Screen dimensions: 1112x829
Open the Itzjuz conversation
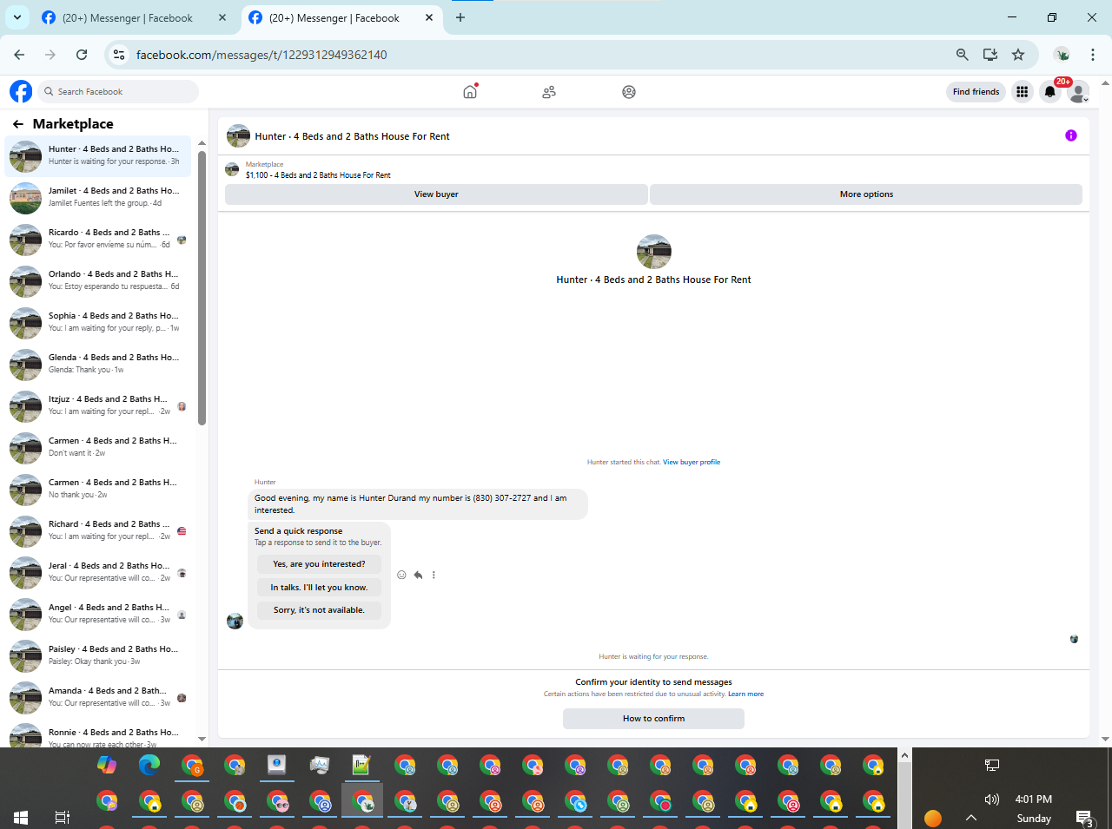click(x=98, y=406)
